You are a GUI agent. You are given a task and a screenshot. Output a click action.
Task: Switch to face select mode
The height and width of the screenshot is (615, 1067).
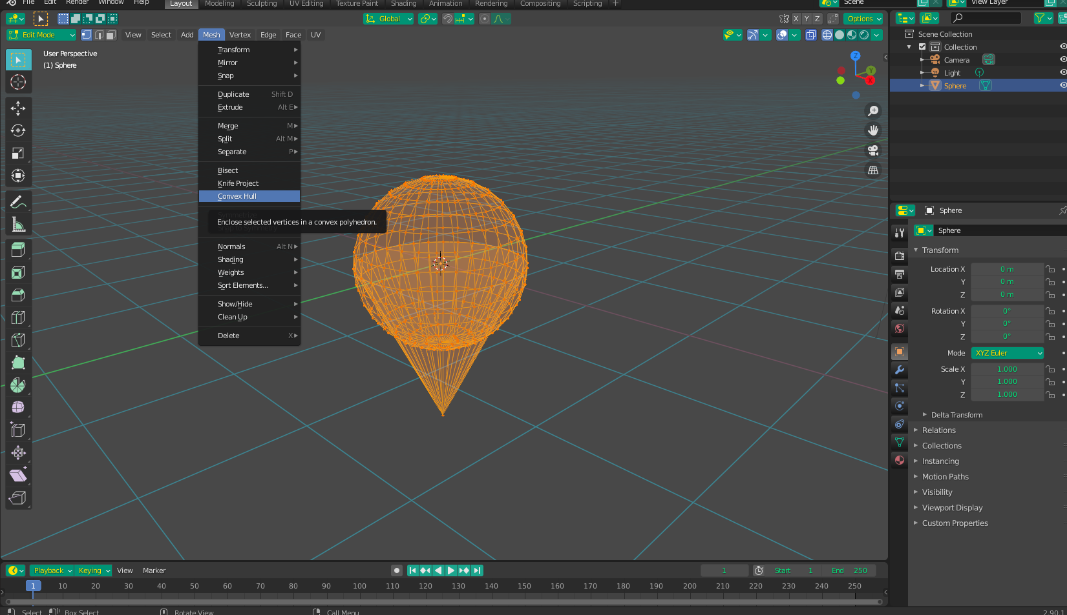[x=111, y=35]
